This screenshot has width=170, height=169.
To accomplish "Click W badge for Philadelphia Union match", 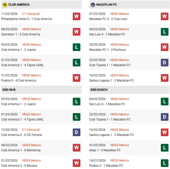I will click(77, 16).
